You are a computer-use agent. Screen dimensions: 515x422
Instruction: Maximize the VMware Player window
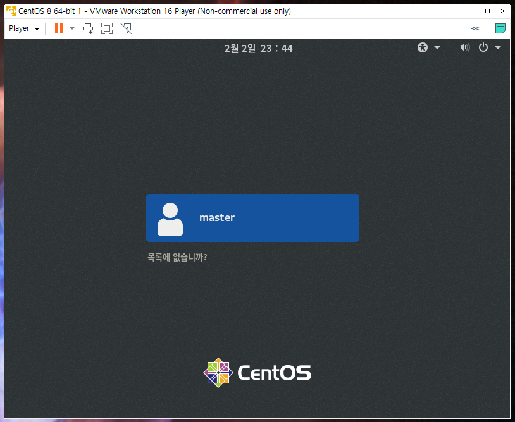pos(487,11)
